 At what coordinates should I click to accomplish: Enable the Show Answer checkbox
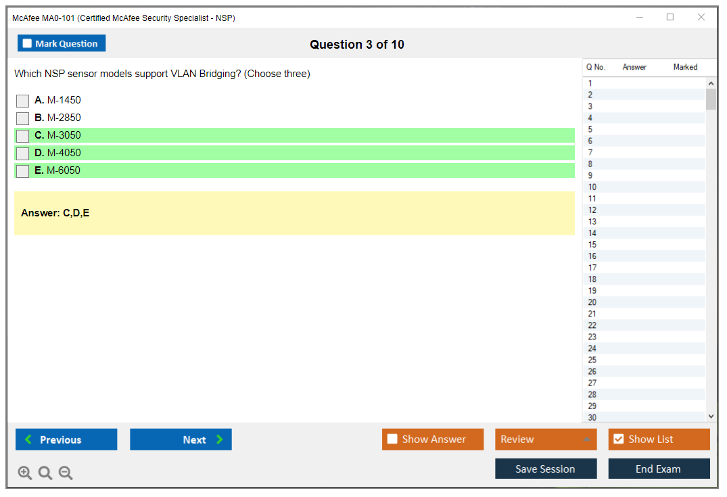[x=392, y=440]
